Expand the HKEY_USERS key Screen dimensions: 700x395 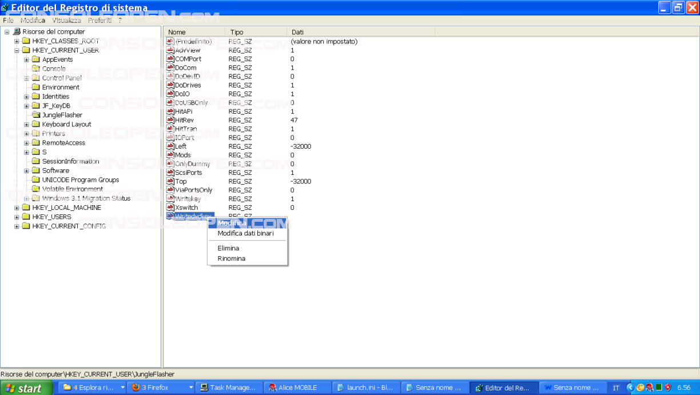coord(17,217)
